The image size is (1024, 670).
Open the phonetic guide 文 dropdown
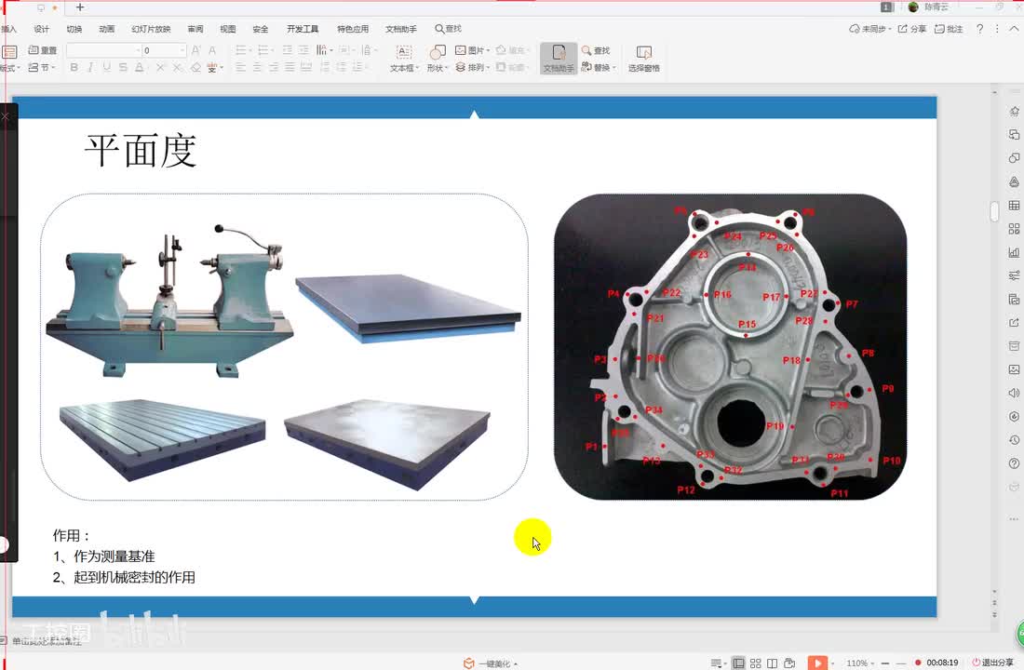pos(215,67)
